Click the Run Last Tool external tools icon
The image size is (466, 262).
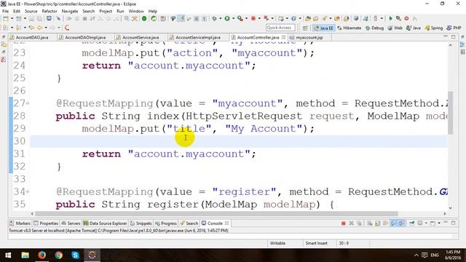click(240, 18)
